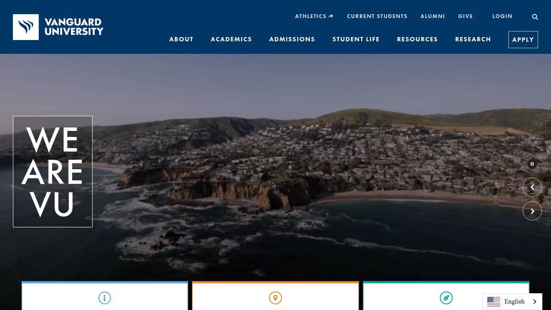Click the Vanguard University logo
The image size is (551, 310).
coord(58,27)
